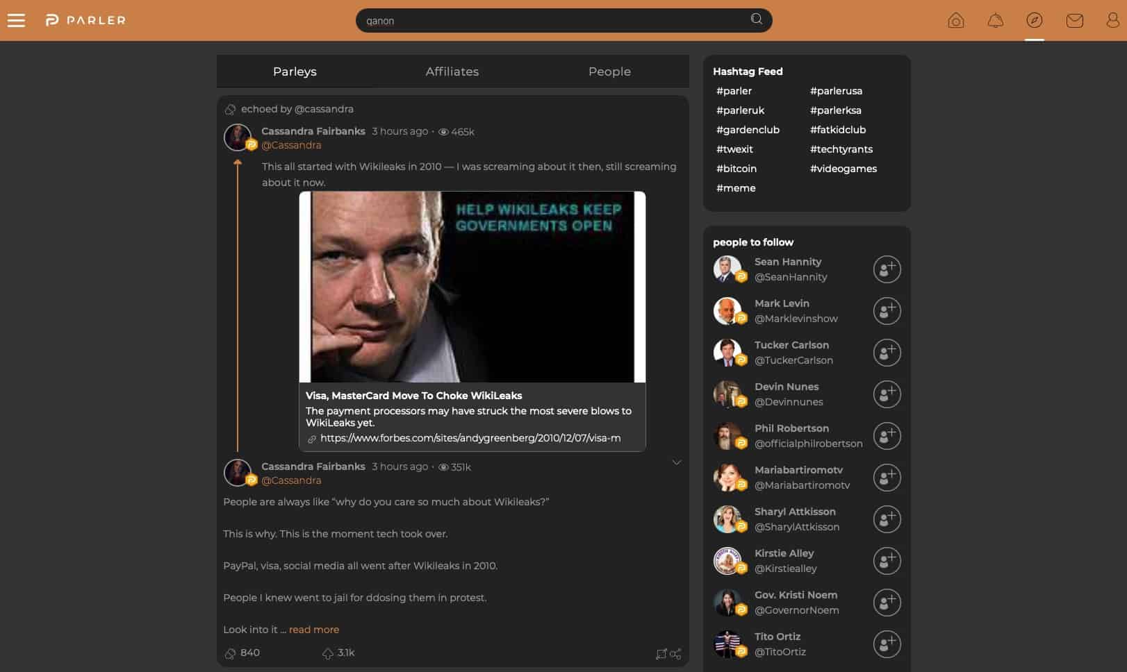Screen dimensions: 1127x672
Task: Open the forbes.com article link
Action: (470, 438)
